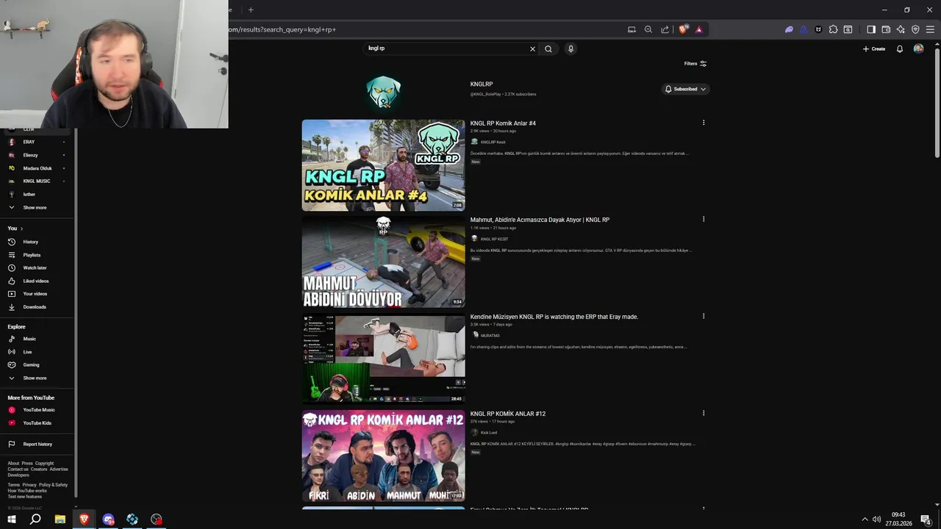
Task: Open a new browser tab with plus
Action: coord(251,10)
